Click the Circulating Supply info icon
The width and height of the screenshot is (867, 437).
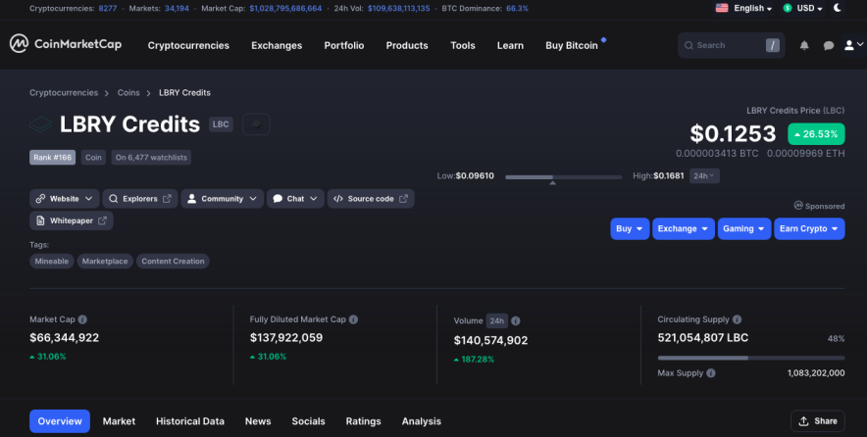point(737,319)
